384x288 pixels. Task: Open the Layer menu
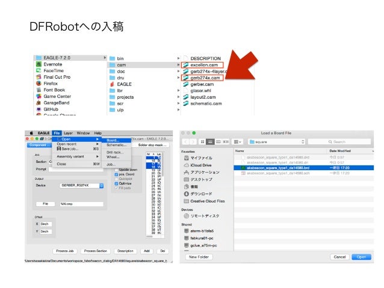pos(68,133)
